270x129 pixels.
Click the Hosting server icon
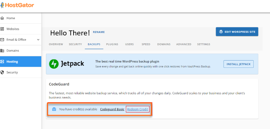2,62
